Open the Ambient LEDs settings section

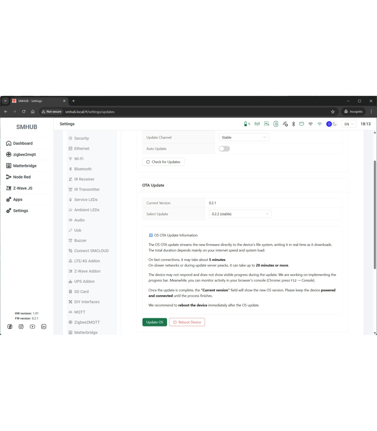tap(87, 210)
